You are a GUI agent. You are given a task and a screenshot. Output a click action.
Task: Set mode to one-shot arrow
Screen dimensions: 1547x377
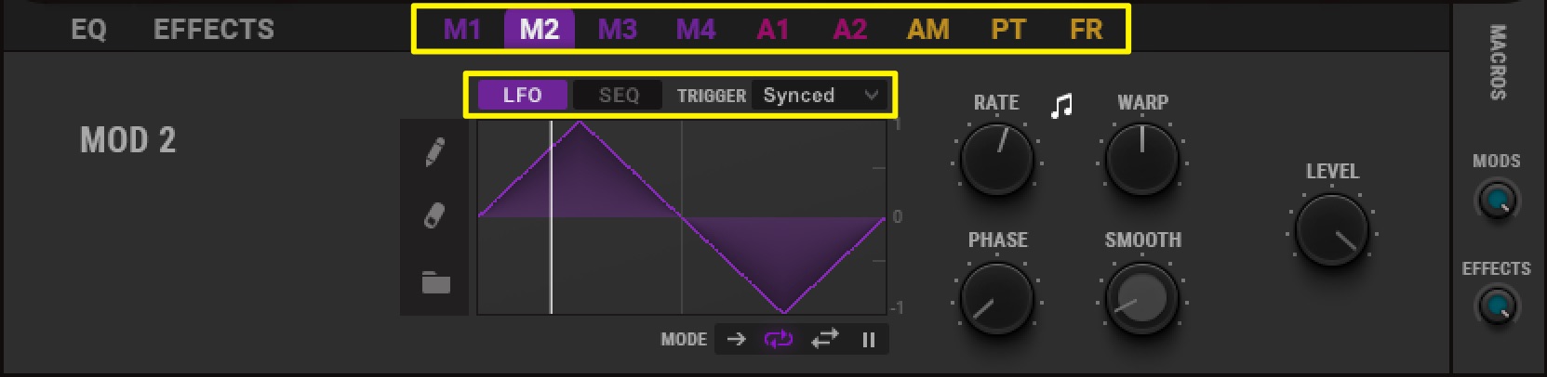coord(736,339)
